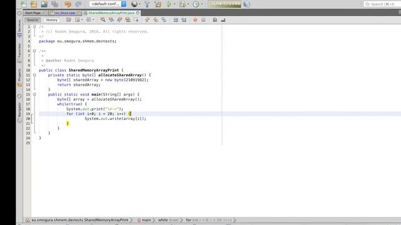Collapse the allocateSharedArray method fold at line 11

(x=34, y=75)
